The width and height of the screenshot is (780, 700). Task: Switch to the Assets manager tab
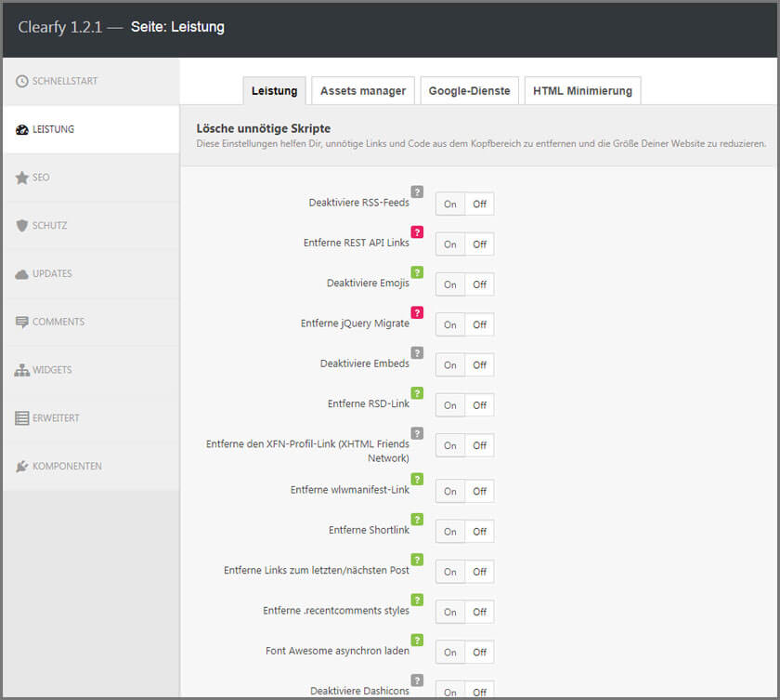click(x=363, y=91)
